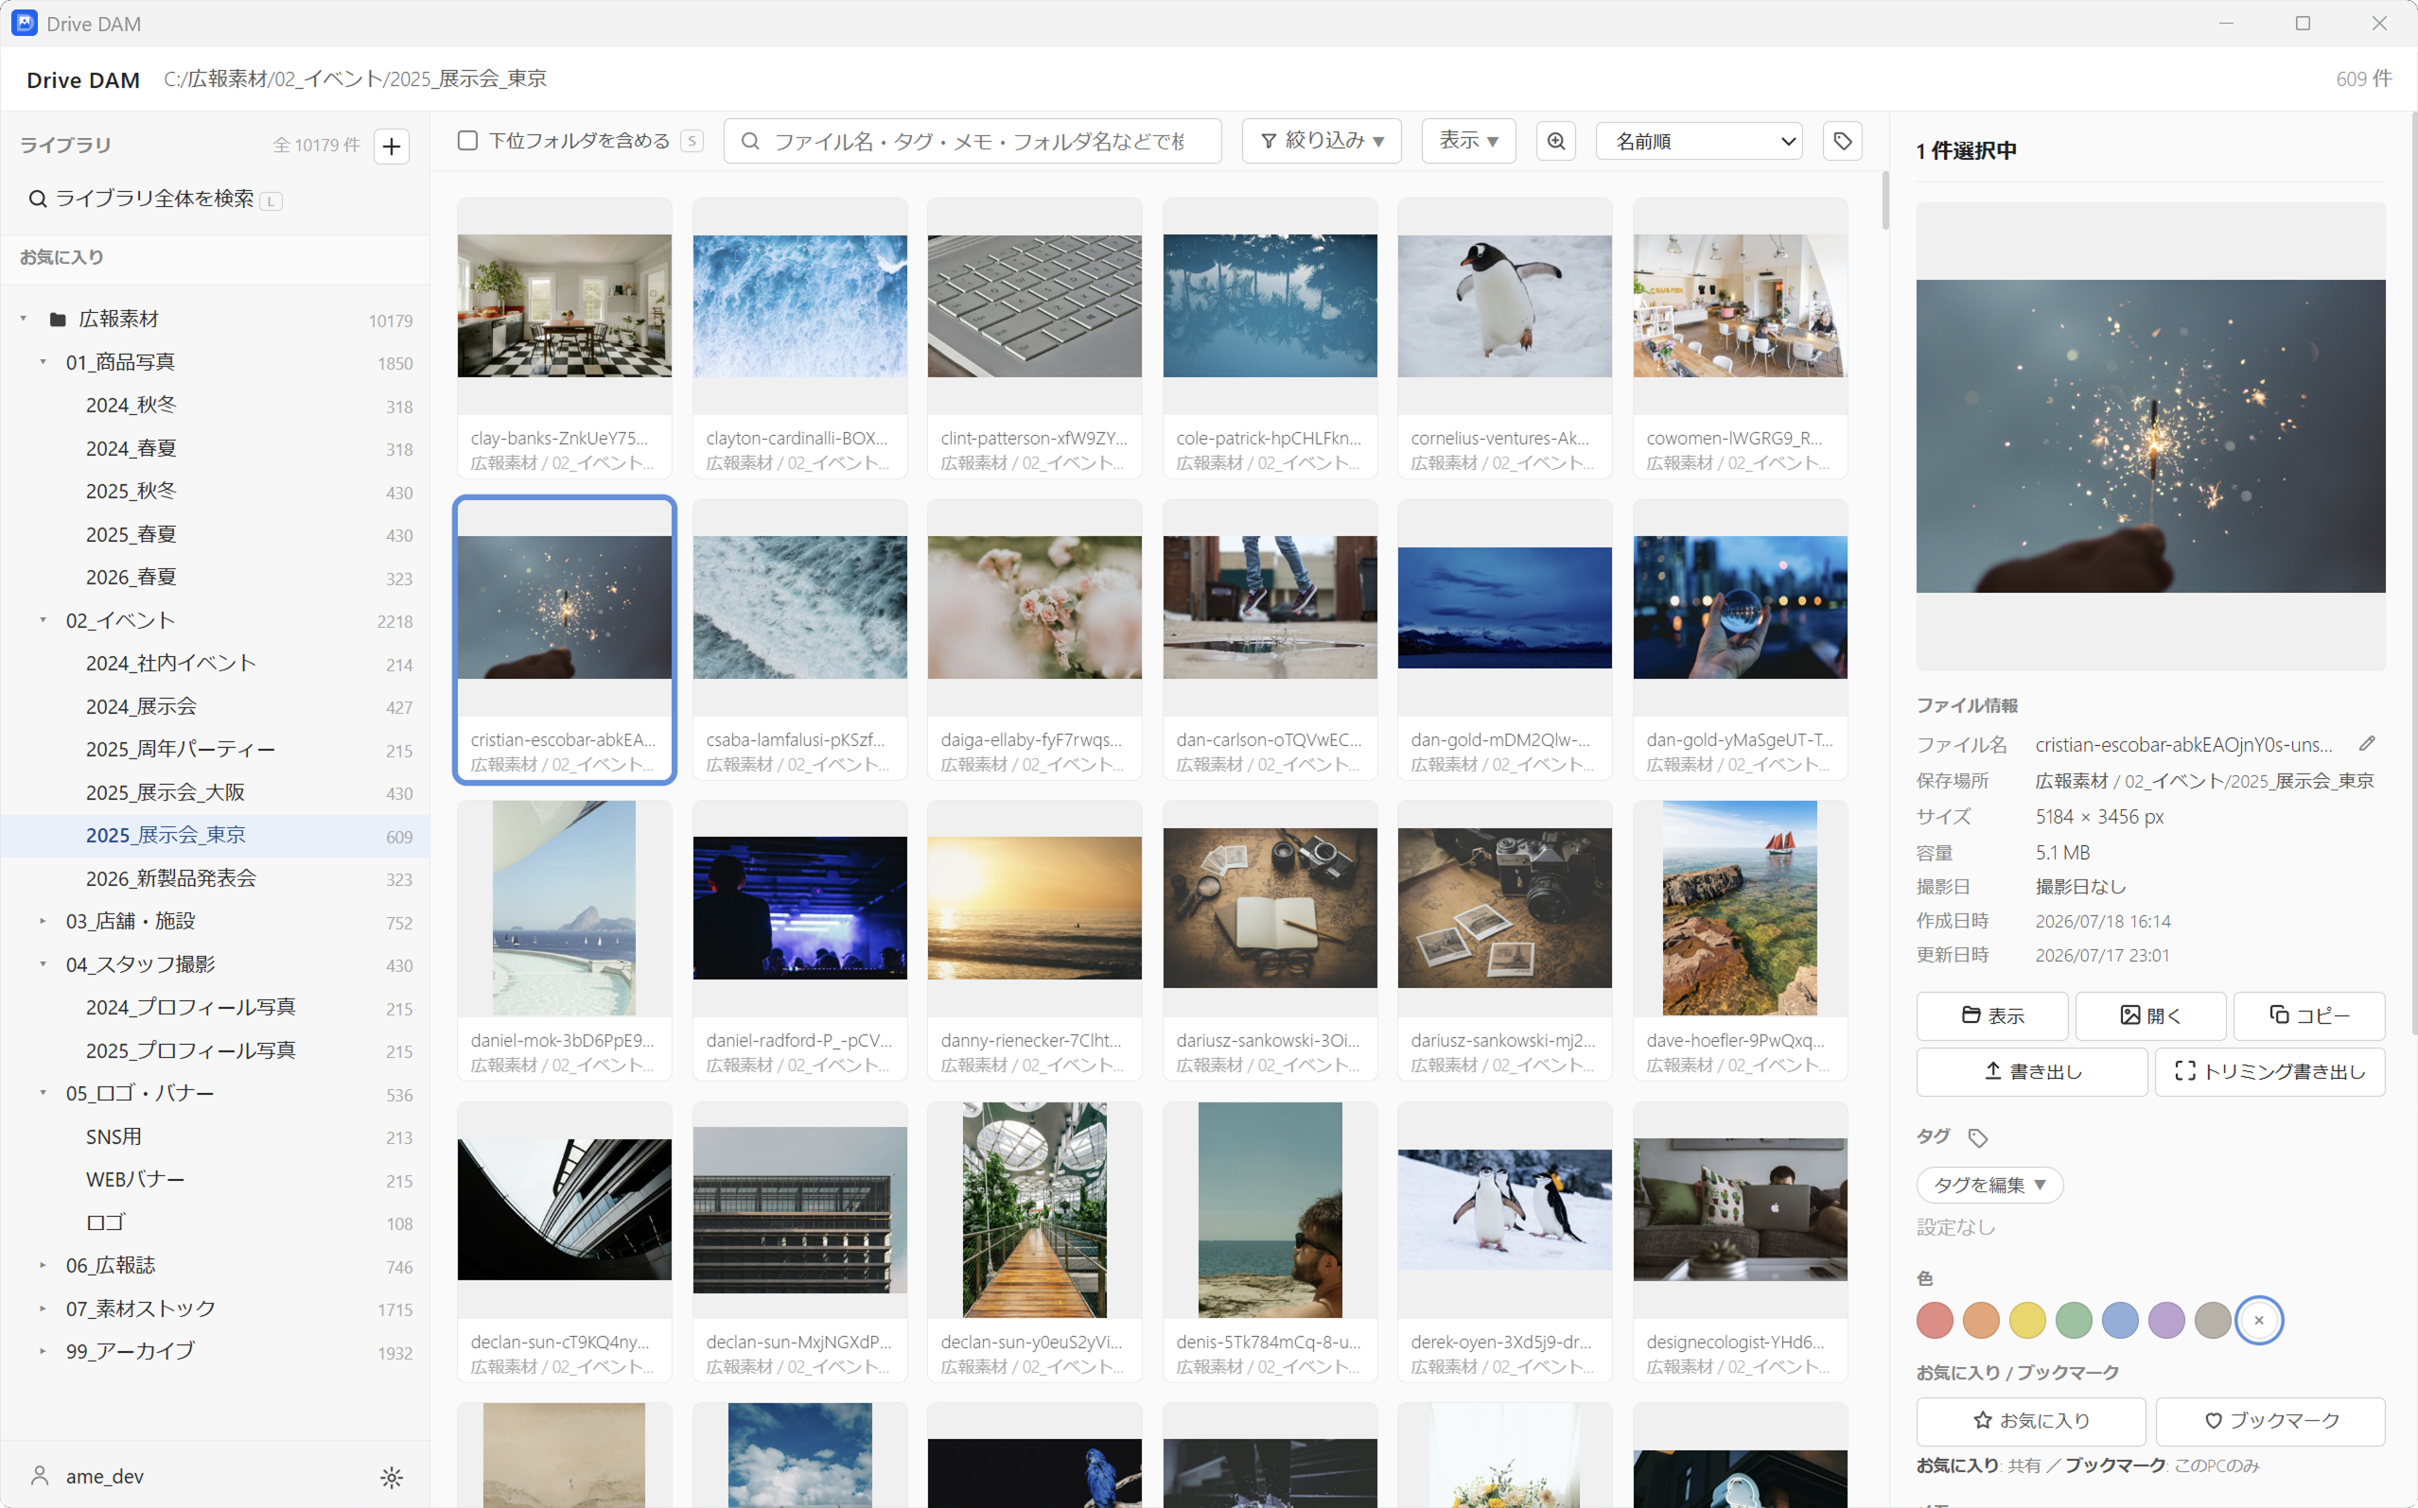The height and width of the screenshot is (1508, 2418).
Task: Apply the orange color label
Action: (1980, 1321)
